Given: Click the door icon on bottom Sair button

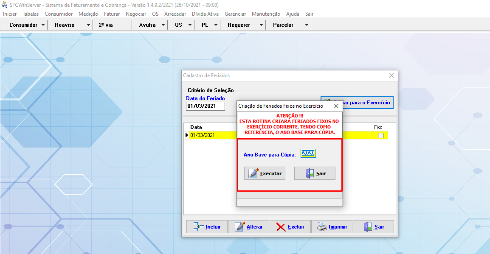Looking at the screenshot, I should point(368,227).
